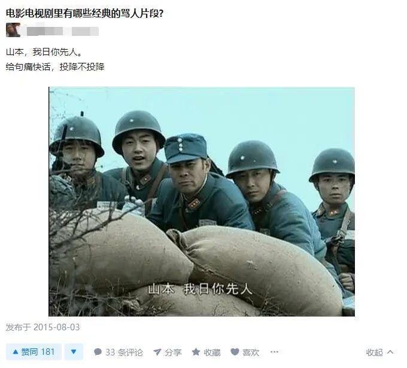Open the blurred author name profile

(x=62, y=31)
